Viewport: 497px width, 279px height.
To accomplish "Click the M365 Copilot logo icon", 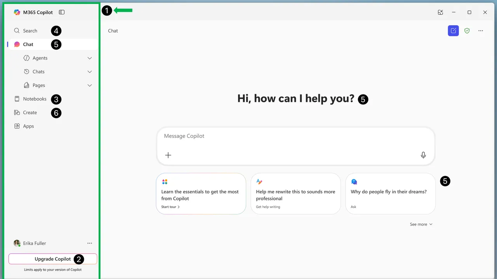I will click(17, 12).
